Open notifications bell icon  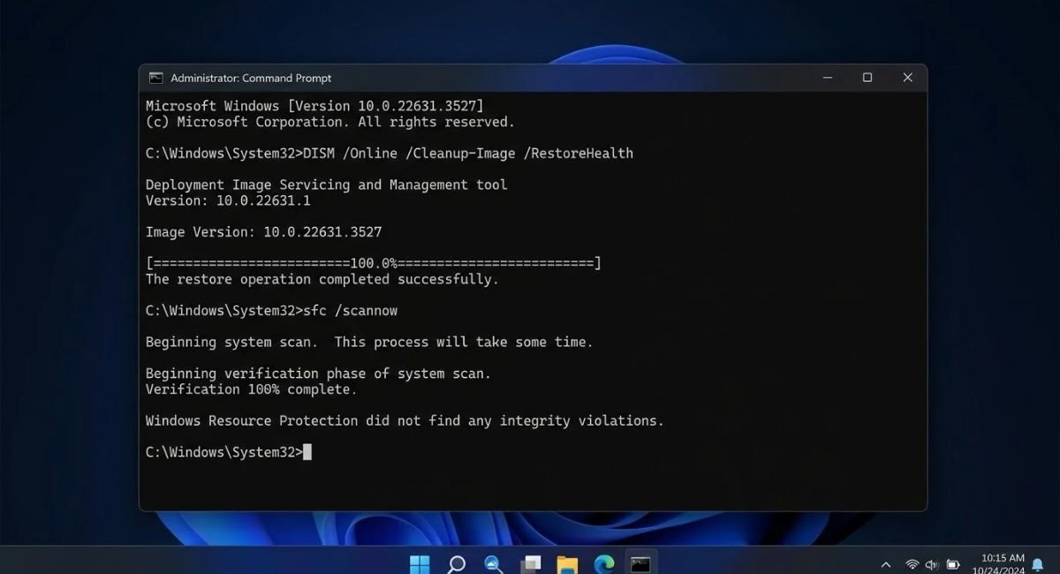coord(1038,564)
